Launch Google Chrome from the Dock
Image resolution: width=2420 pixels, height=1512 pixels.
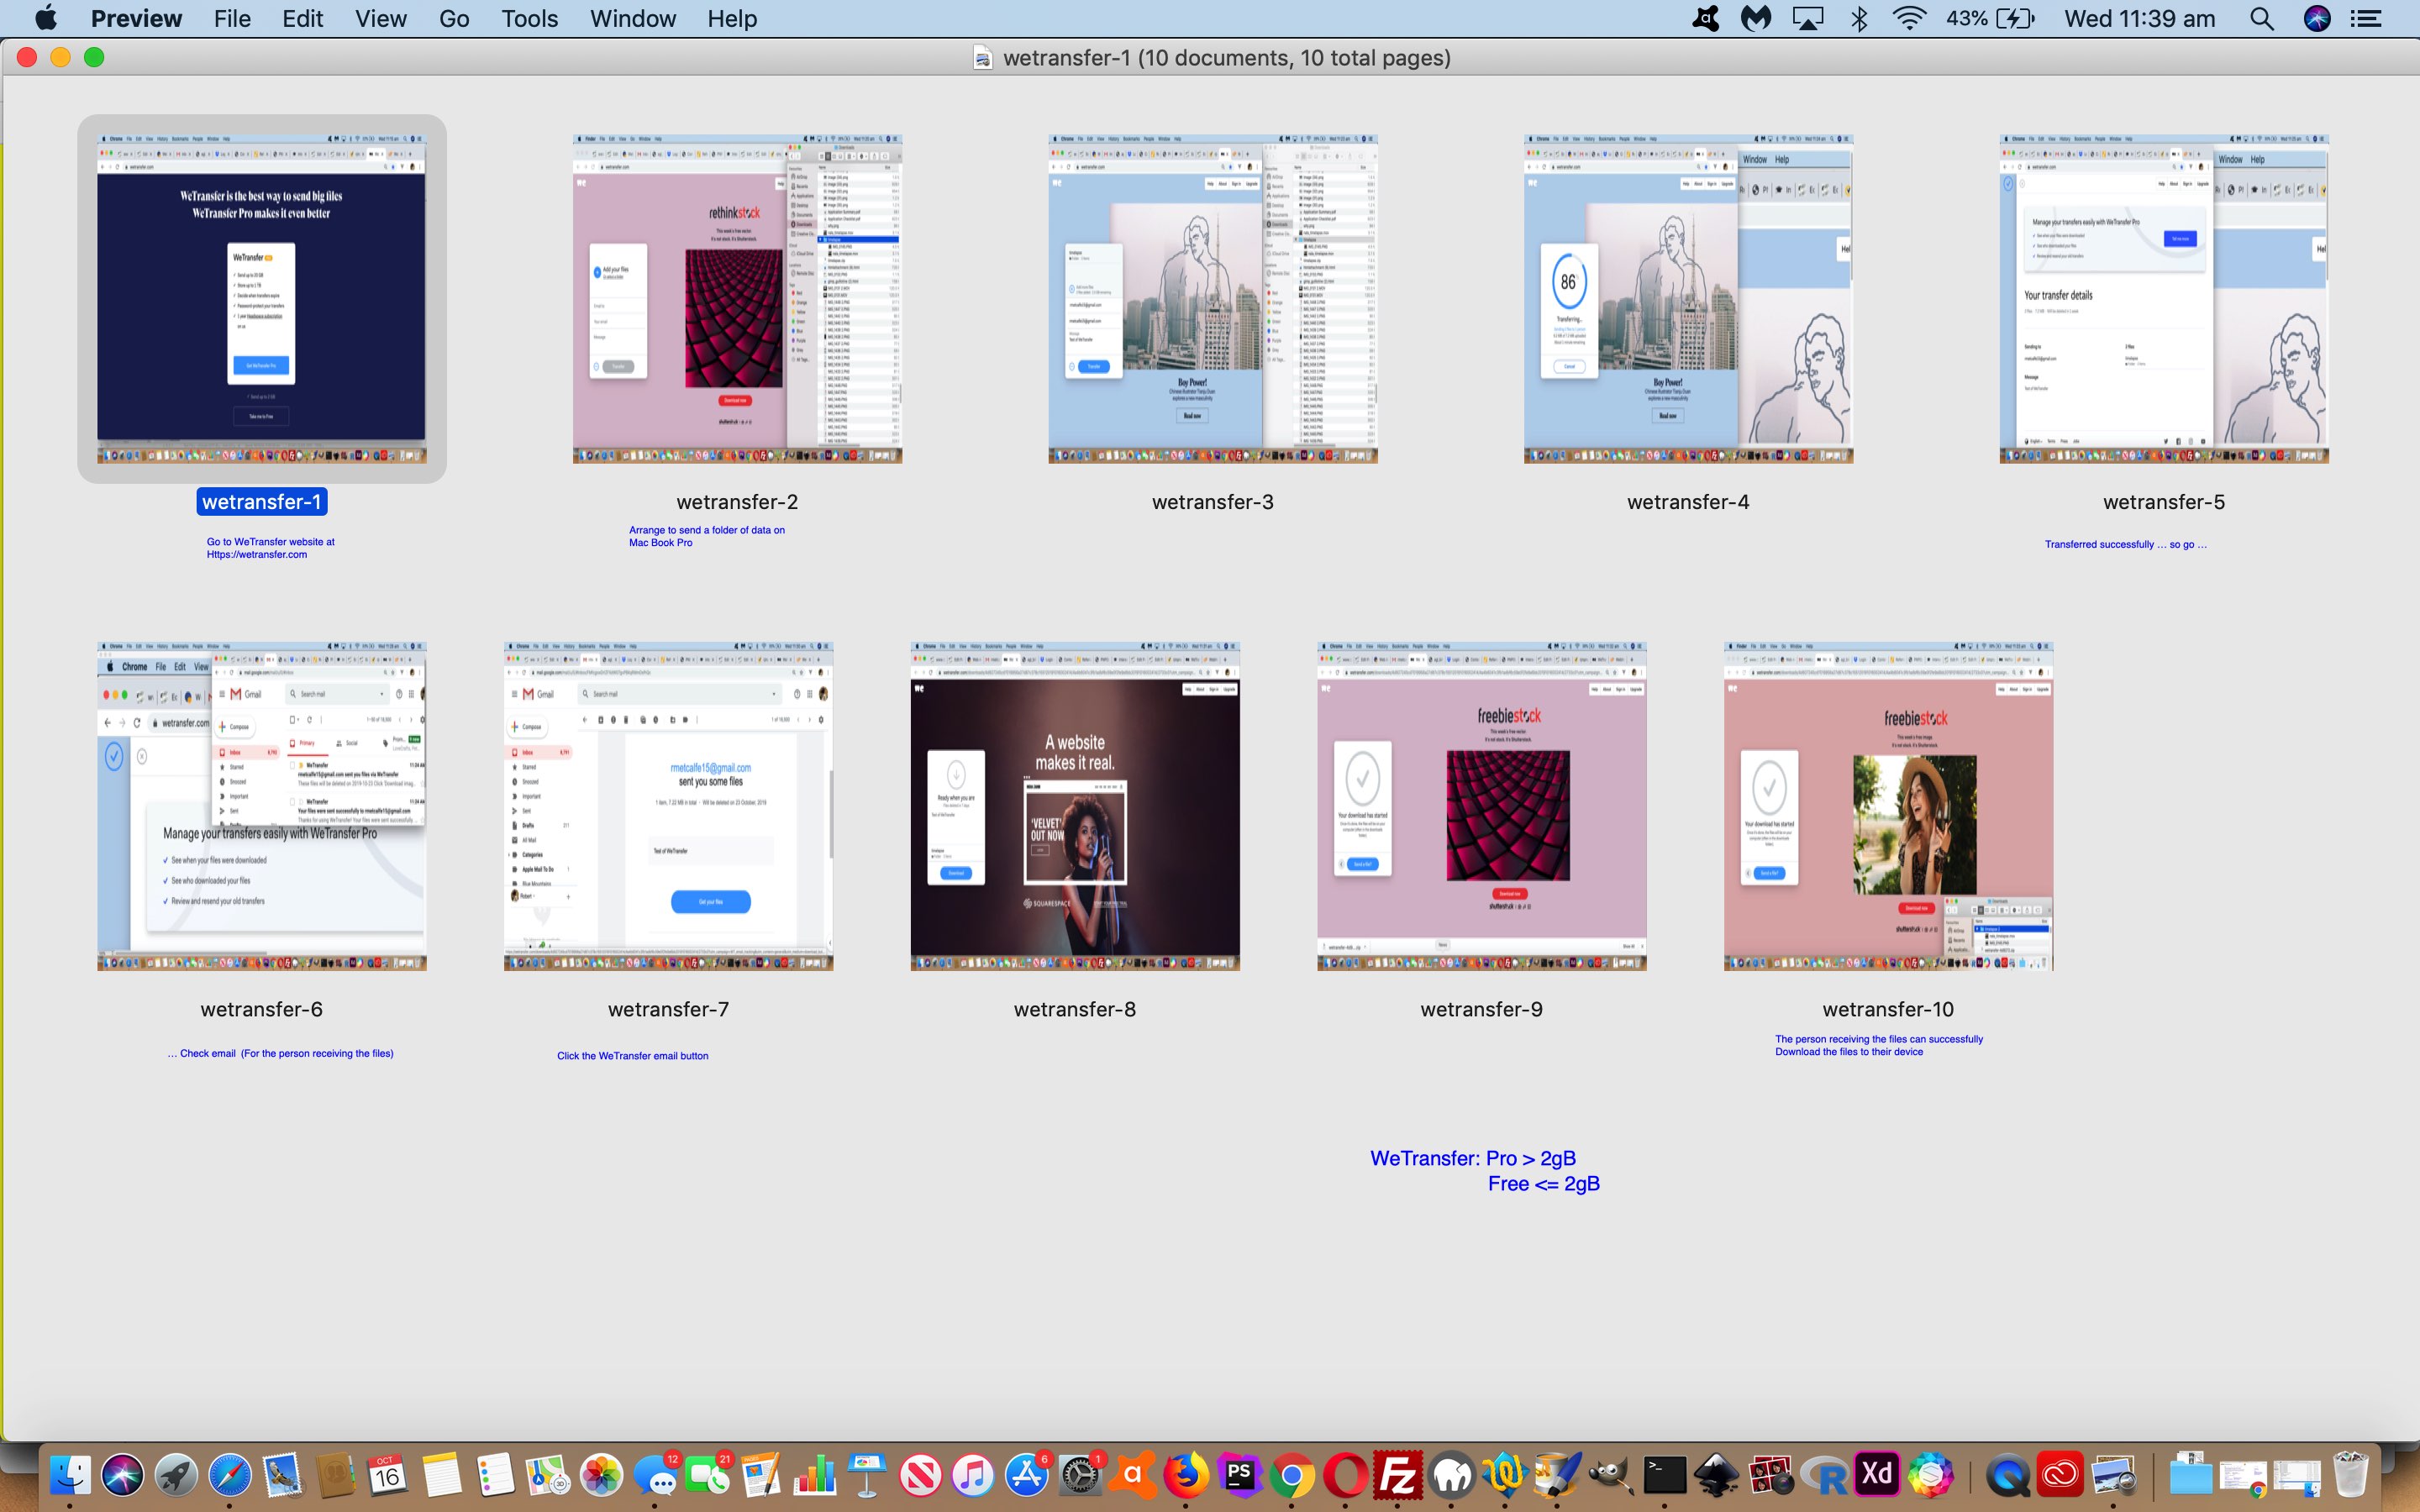pyautogui.click(x=1292, y=1475)
